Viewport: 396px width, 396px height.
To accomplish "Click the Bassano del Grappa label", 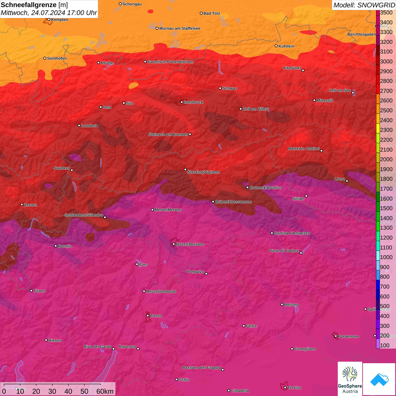I will pos(201,367).
